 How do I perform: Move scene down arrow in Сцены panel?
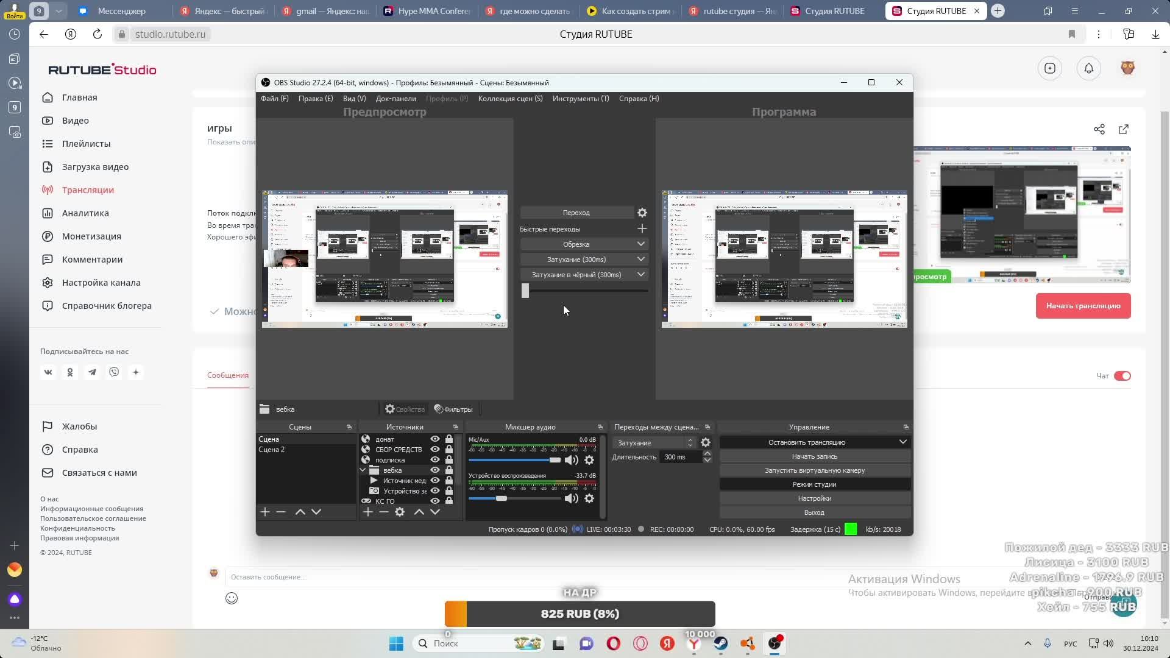pos(316,512)
